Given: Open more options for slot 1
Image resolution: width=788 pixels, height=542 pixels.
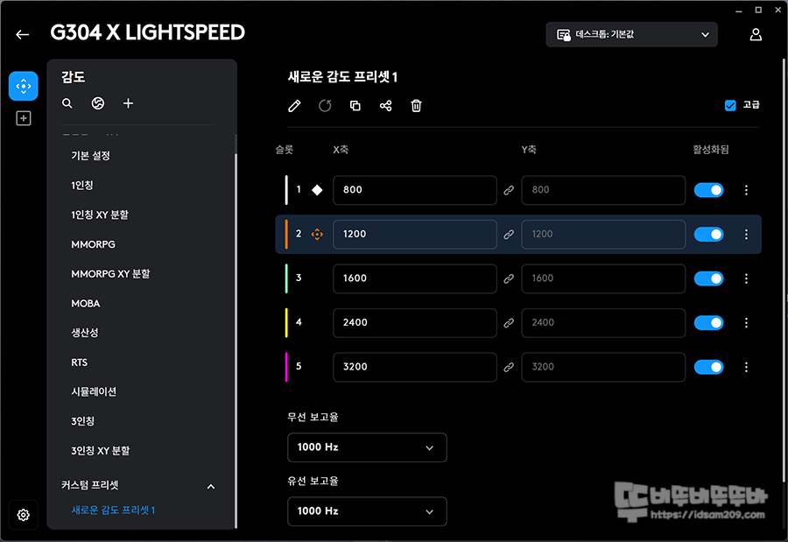Looking at the screenshot, I should click(746, 190).
